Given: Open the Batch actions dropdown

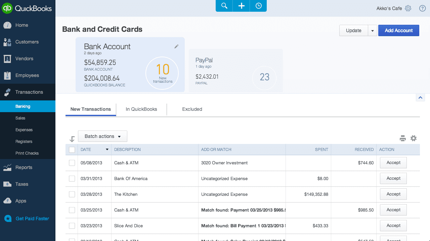Looking at the screenshot, I should (x=102, y=136).
